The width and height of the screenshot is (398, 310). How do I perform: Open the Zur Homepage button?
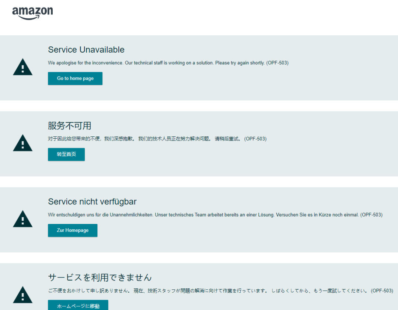tap(73, 231)
